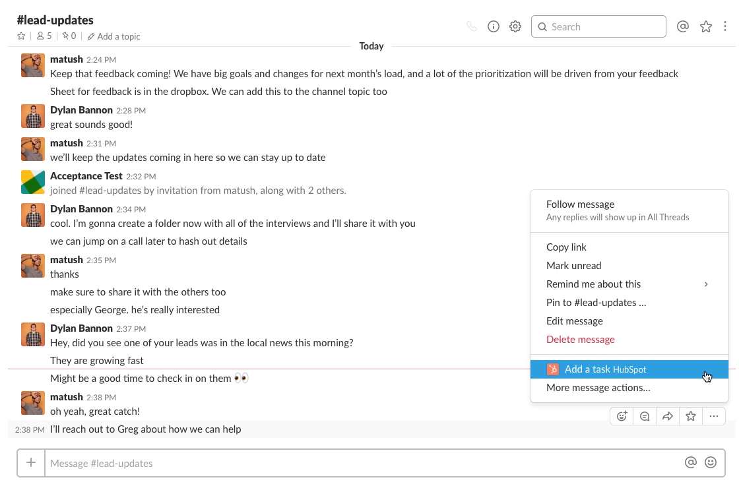The height and width of the screenshot is (492, 739).
Task: Reply in thread using the comment icon
Action: 644,416
